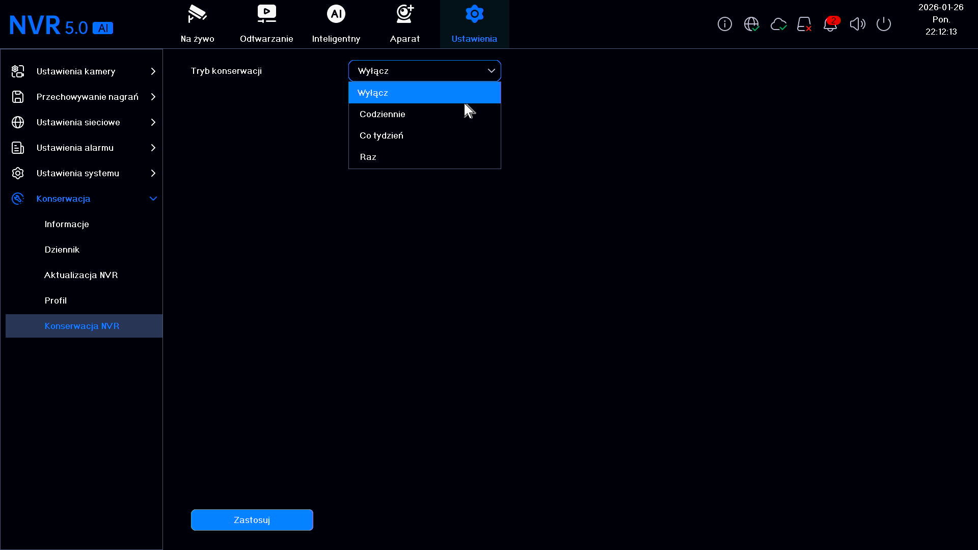
Task: Go to the Aparat camera section
Action: coord(405,24)
